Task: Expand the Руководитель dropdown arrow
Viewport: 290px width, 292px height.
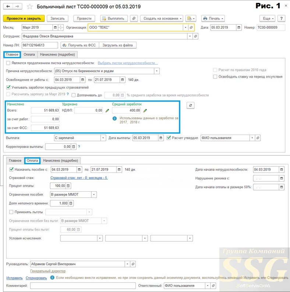Action: click(127, 264)
